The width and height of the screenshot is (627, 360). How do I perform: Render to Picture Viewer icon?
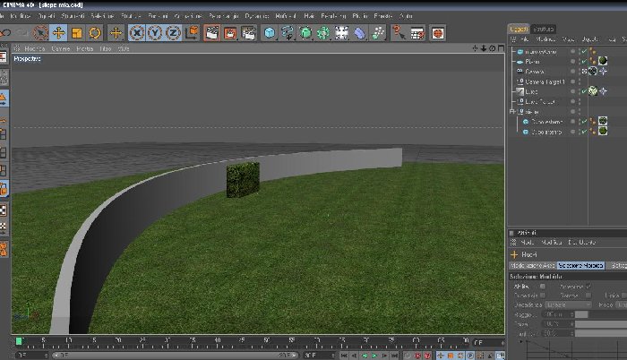click(x=230, y=33)
